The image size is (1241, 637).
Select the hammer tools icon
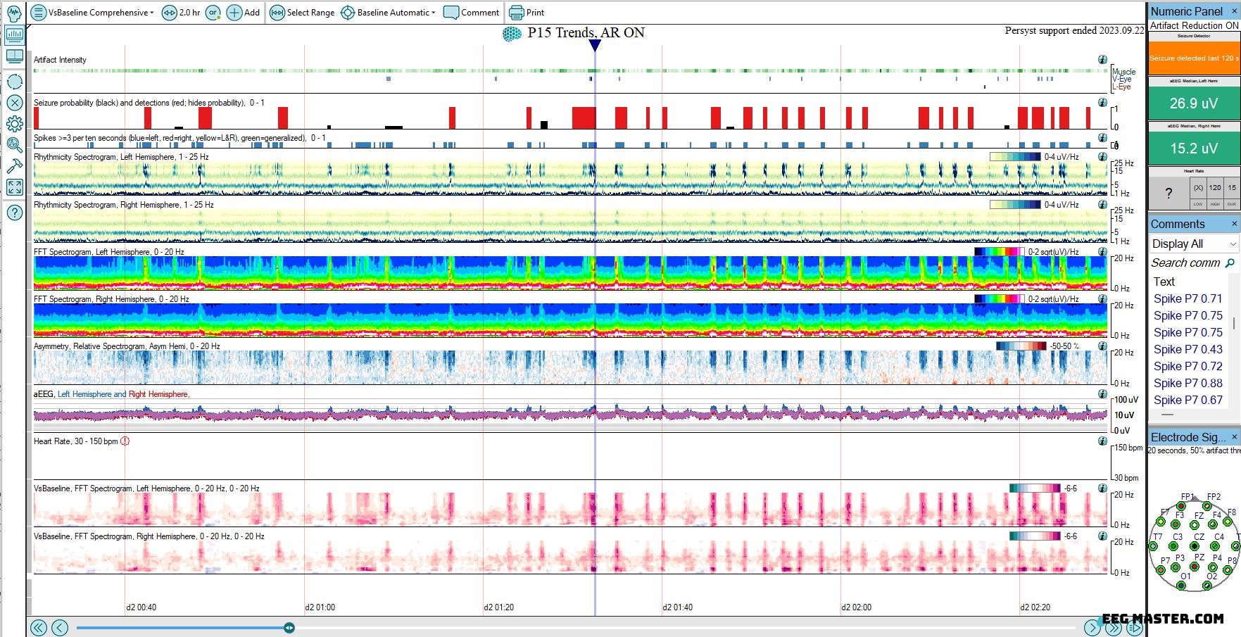pos(14,166)
